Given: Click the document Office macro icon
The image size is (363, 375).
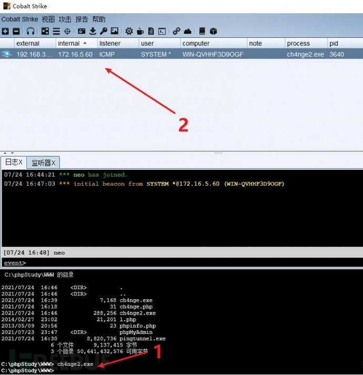Looking at the screenshot, I should pos(151,31).
